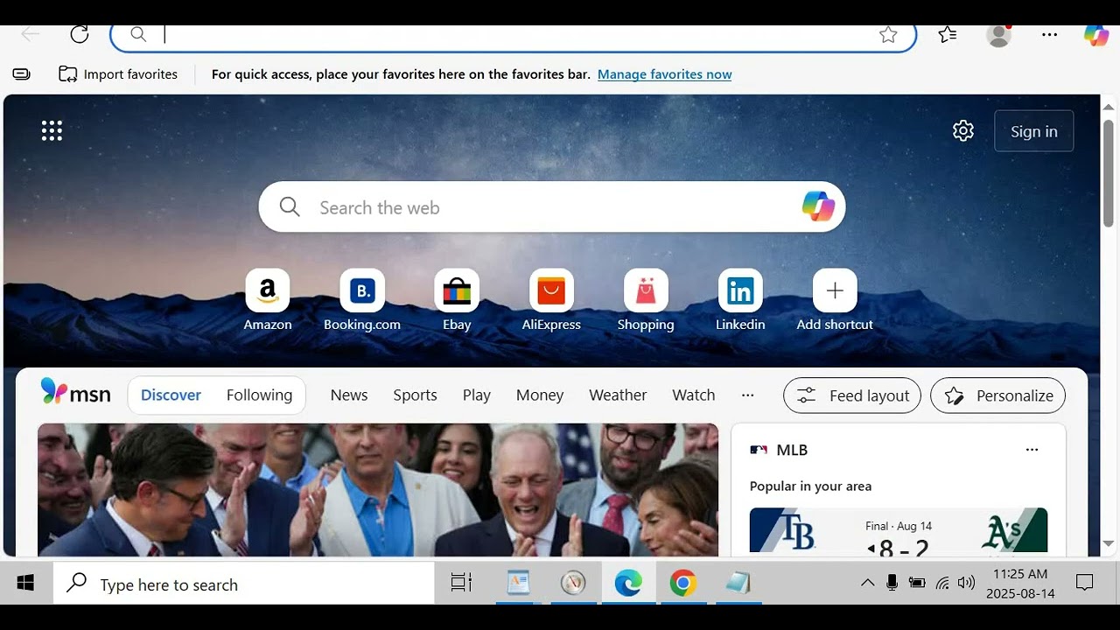Click scrollbar up arrow
This screenshot has width=1120, height=630.
tap(1109, 107)
